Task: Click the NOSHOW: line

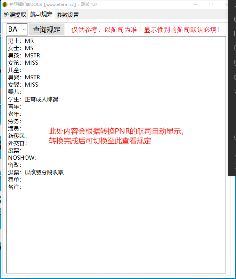Action: [x=22, y=158]
